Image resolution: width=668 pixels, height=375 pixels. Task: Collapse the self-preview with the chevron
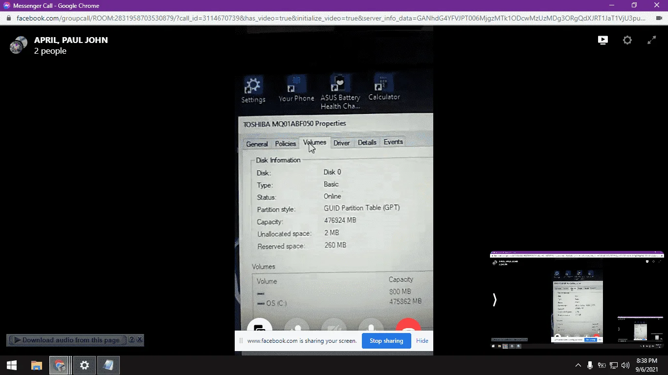[494, 300]
